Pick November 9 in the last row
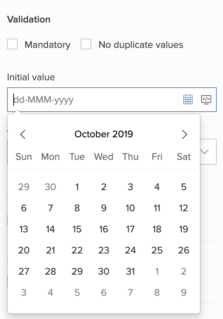The height and width of the screenshot is (319, 223). point(184,293)
